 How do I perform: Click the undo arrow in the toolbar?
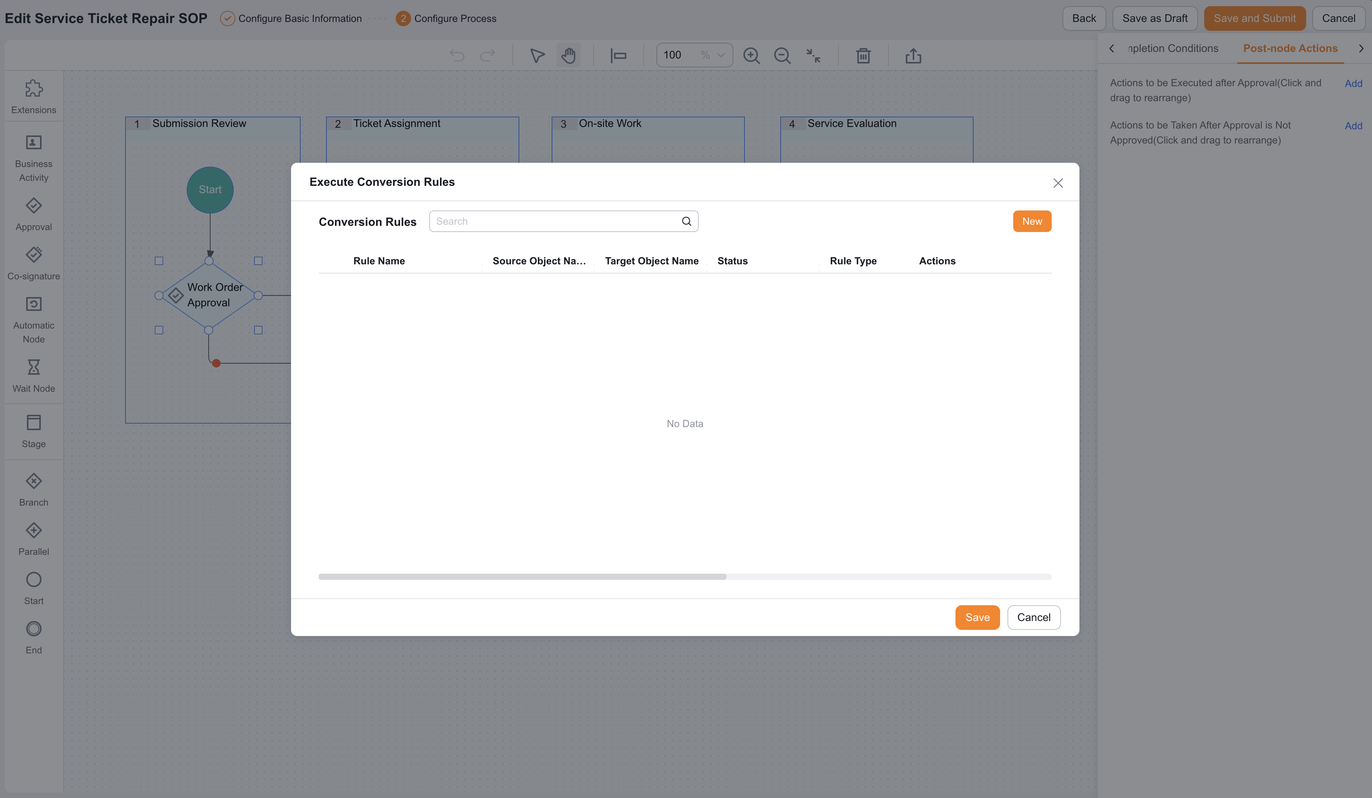457,55
